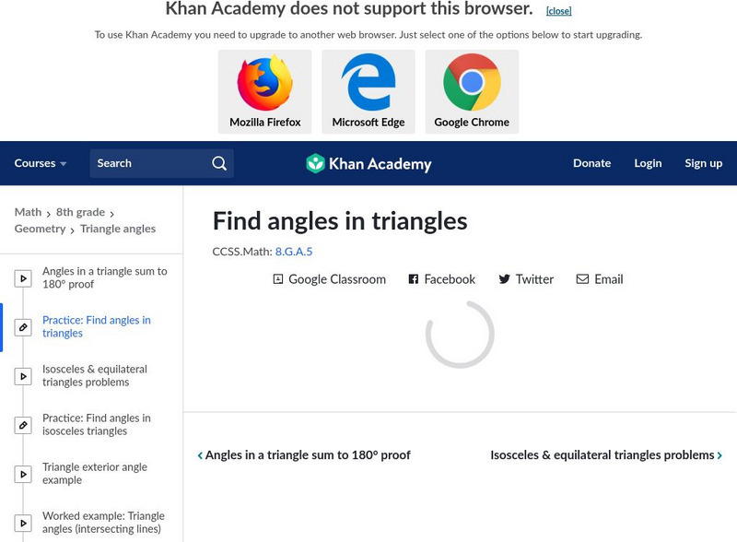The height and width of the screenshot is (542, 737).
Task: Click the Microsoft Edge browser icon
Action: click(x=368, y=84)
